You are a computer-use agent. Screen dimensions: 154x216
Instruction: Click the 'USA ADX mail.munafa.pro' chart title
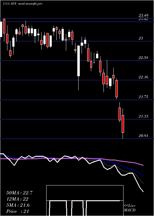tap(23, 4)
